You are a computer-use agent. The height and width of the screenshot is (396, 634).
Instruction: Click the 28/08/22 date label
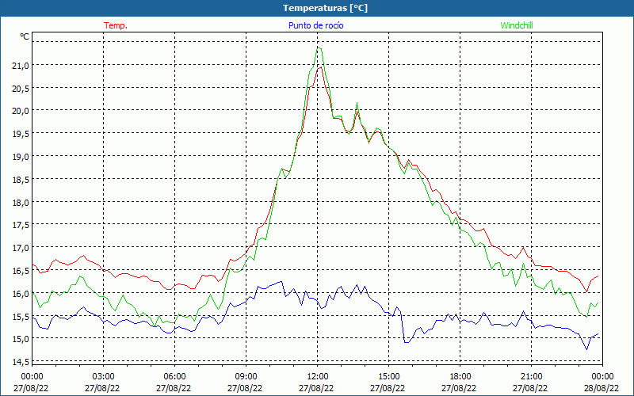coord(602,388)
